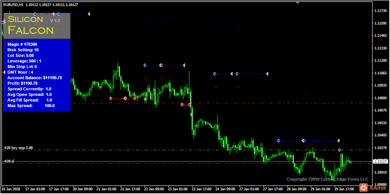
Task: Click the Risk Setting: 10 line
Action: (23, 50)
